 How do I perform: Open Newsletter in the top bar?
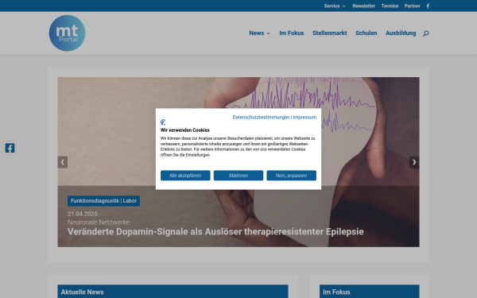[x=363, y=6]
